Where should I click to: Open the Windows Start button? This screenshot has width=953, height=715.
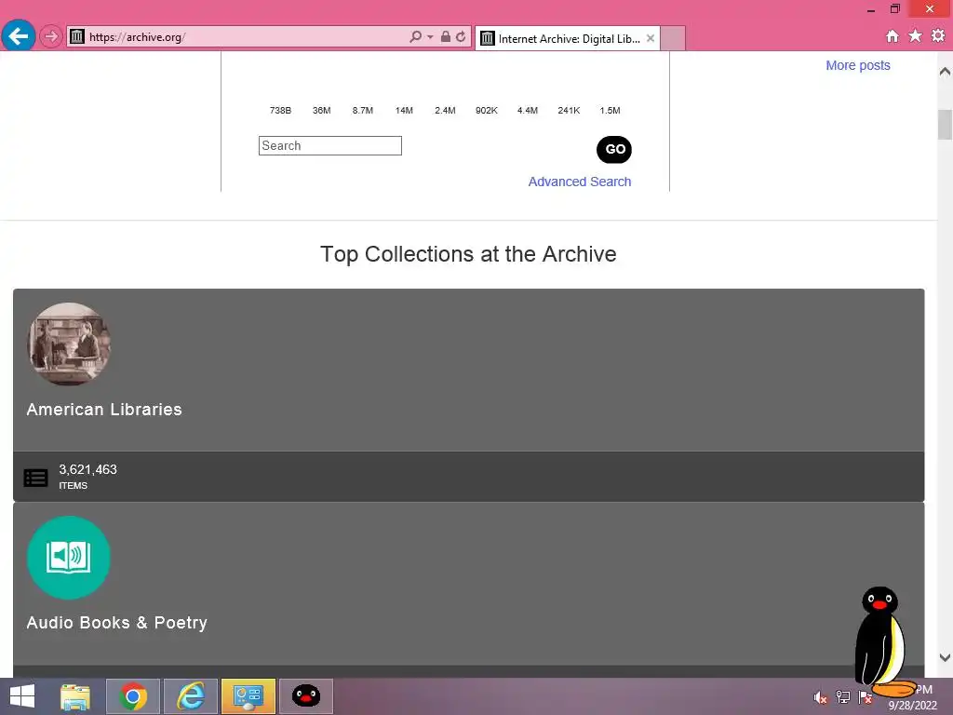pyautogui.click(x=22, y=696)
